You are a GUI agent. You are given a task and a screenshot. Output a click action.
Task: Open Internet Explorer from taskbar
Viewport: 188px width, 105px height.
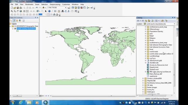21,102
